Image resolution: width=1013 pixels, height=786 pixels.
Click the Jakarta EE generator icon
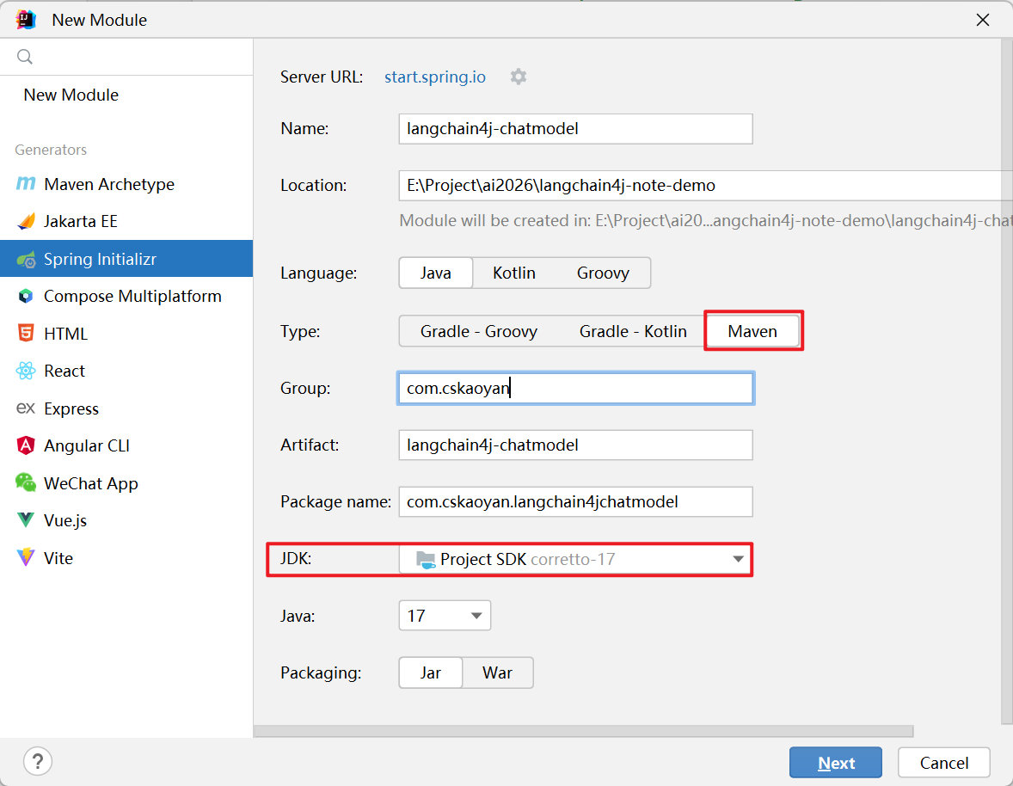point(26,222)
